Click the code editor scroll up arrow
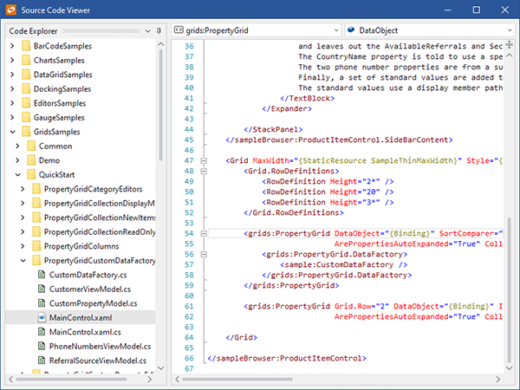Screen dimensions: 520x390 509,55
